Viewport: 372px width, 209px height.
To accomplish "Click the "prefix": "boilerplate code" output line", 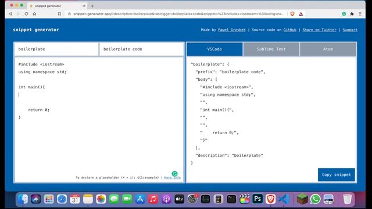I will pyautogui.click(x=230, y=72).
